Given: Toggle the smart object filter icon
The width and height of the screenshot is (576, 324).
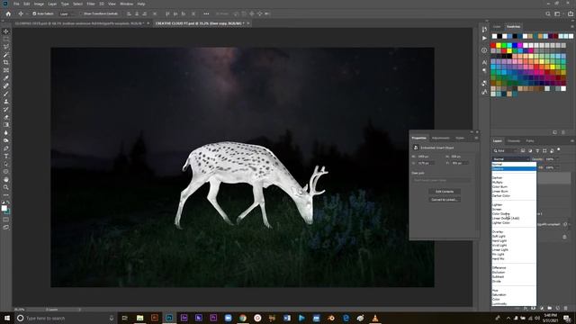Looking at the screenshot, I should point(552,150).
